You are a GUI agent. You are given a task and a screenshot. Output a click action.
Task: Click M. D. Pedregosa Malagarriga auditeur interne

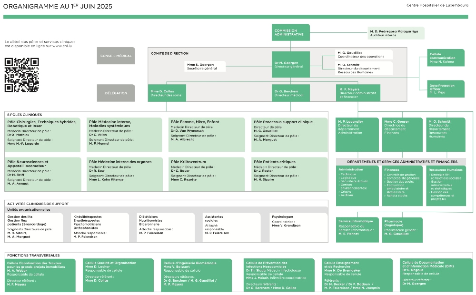coord(396,33)
